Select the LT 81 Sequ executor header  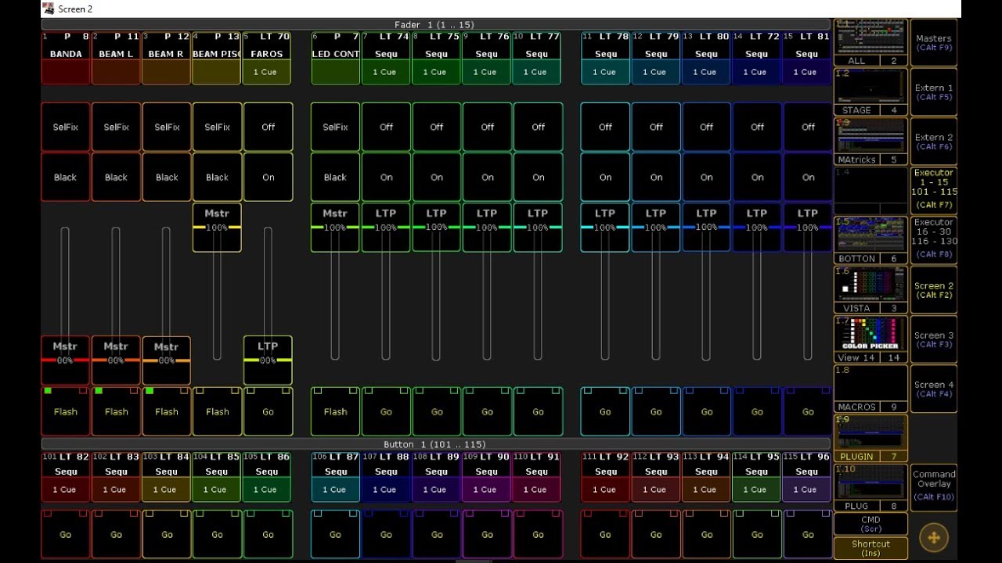[806, 58]
